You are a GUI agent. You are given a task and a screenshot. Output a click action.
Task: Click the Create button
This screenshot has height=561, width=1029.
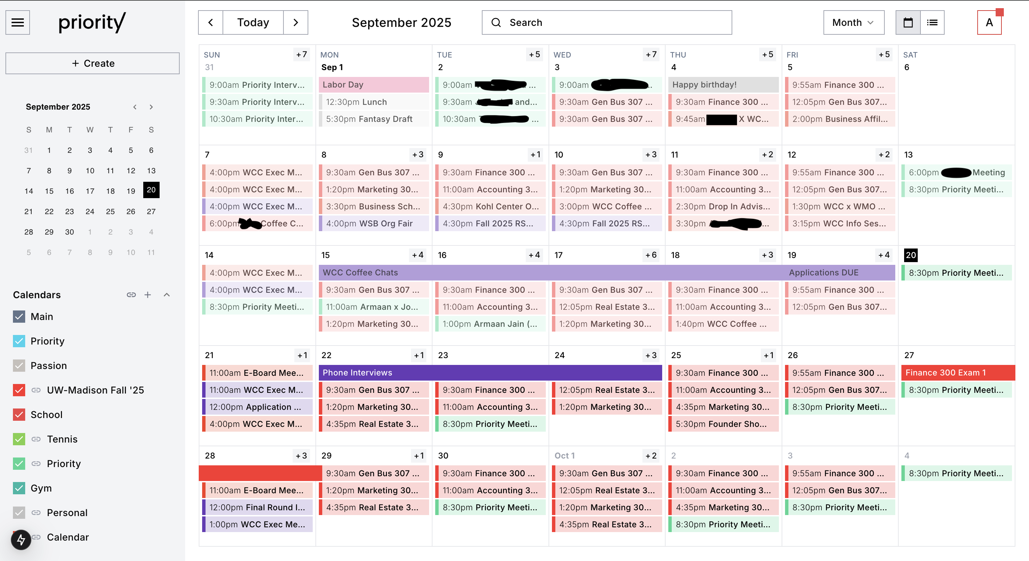92,63
